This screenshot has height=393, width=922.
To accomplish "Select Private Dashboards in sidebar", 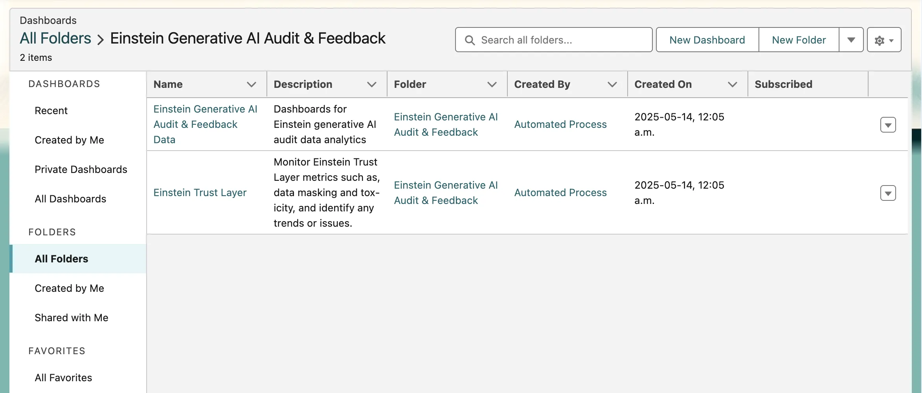I will (x=81, y=169).
